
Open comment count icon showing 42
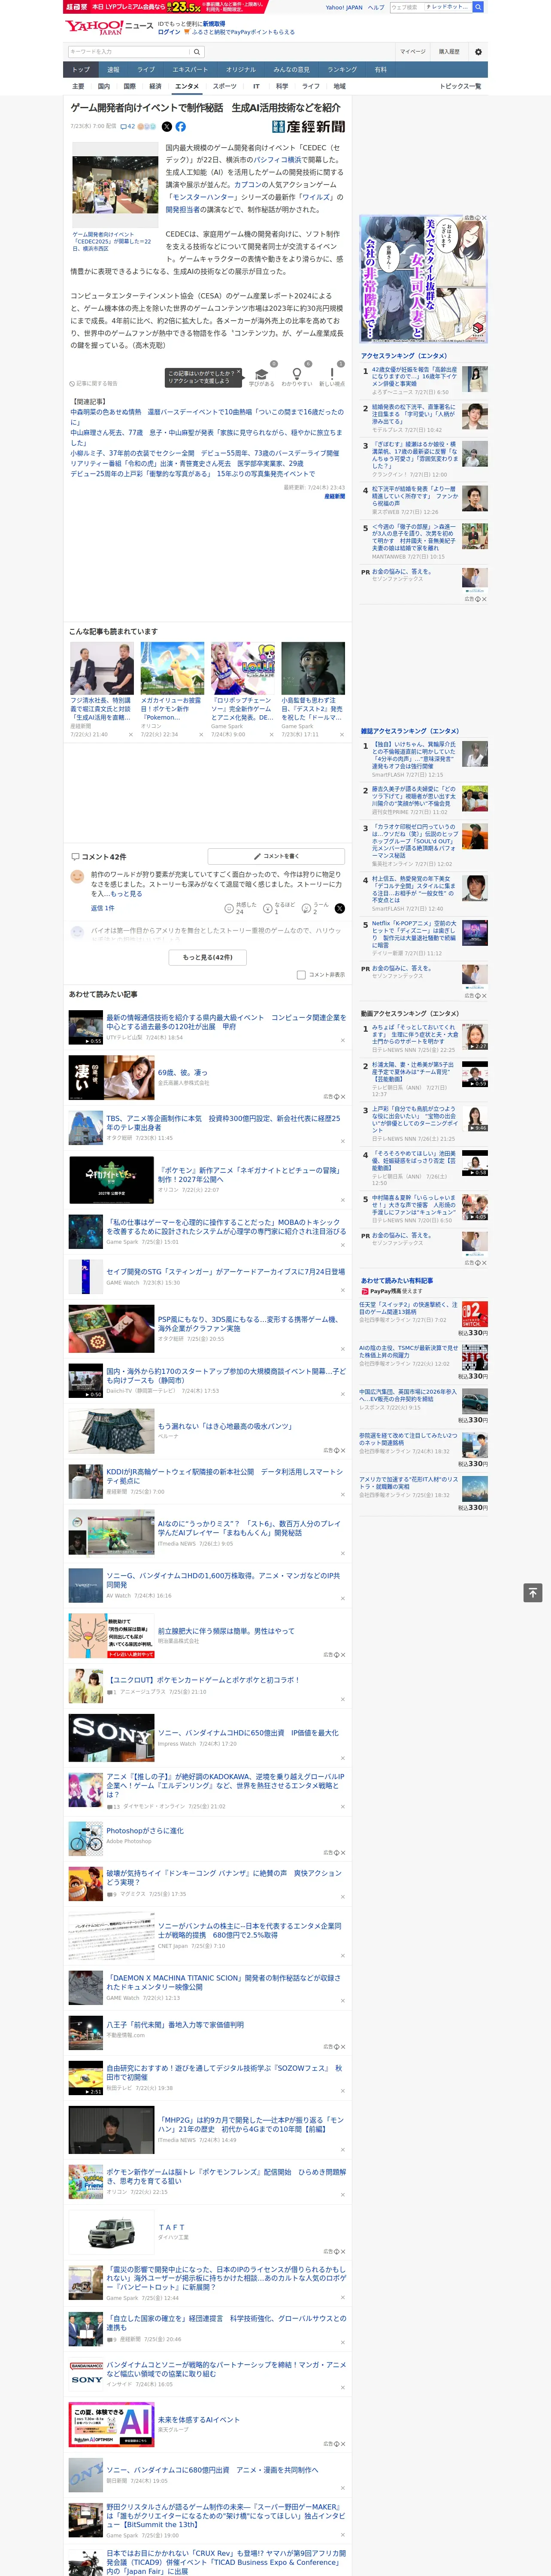coord(128,127)
